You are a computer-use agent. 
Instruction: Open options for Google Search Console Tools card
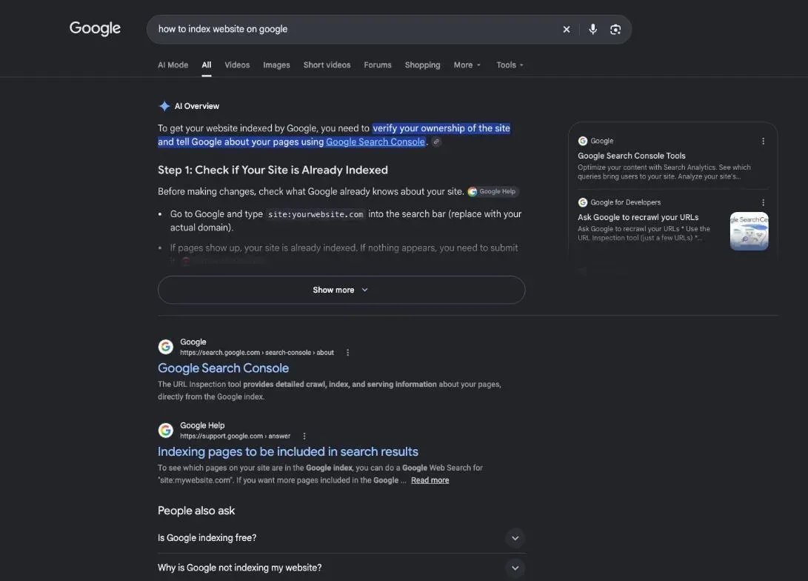pos(763,142)
